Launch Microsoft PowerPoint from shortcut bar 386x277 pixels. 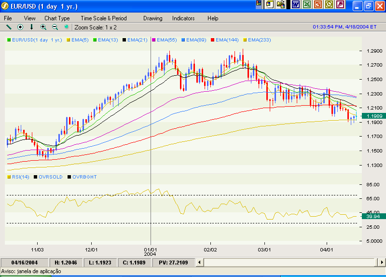coord(318,4)
